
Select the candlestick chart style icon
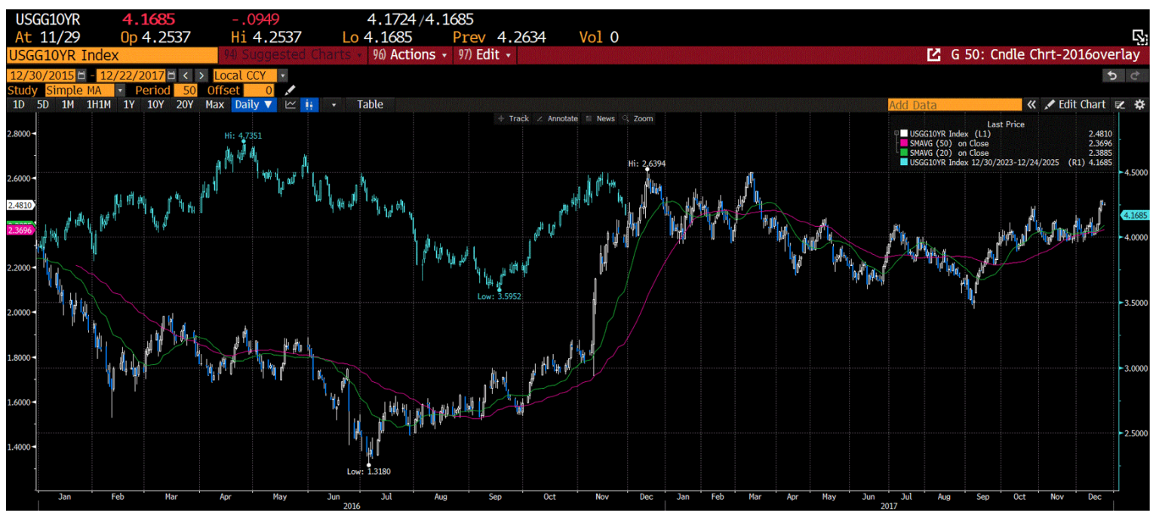[x=309, y=105]
